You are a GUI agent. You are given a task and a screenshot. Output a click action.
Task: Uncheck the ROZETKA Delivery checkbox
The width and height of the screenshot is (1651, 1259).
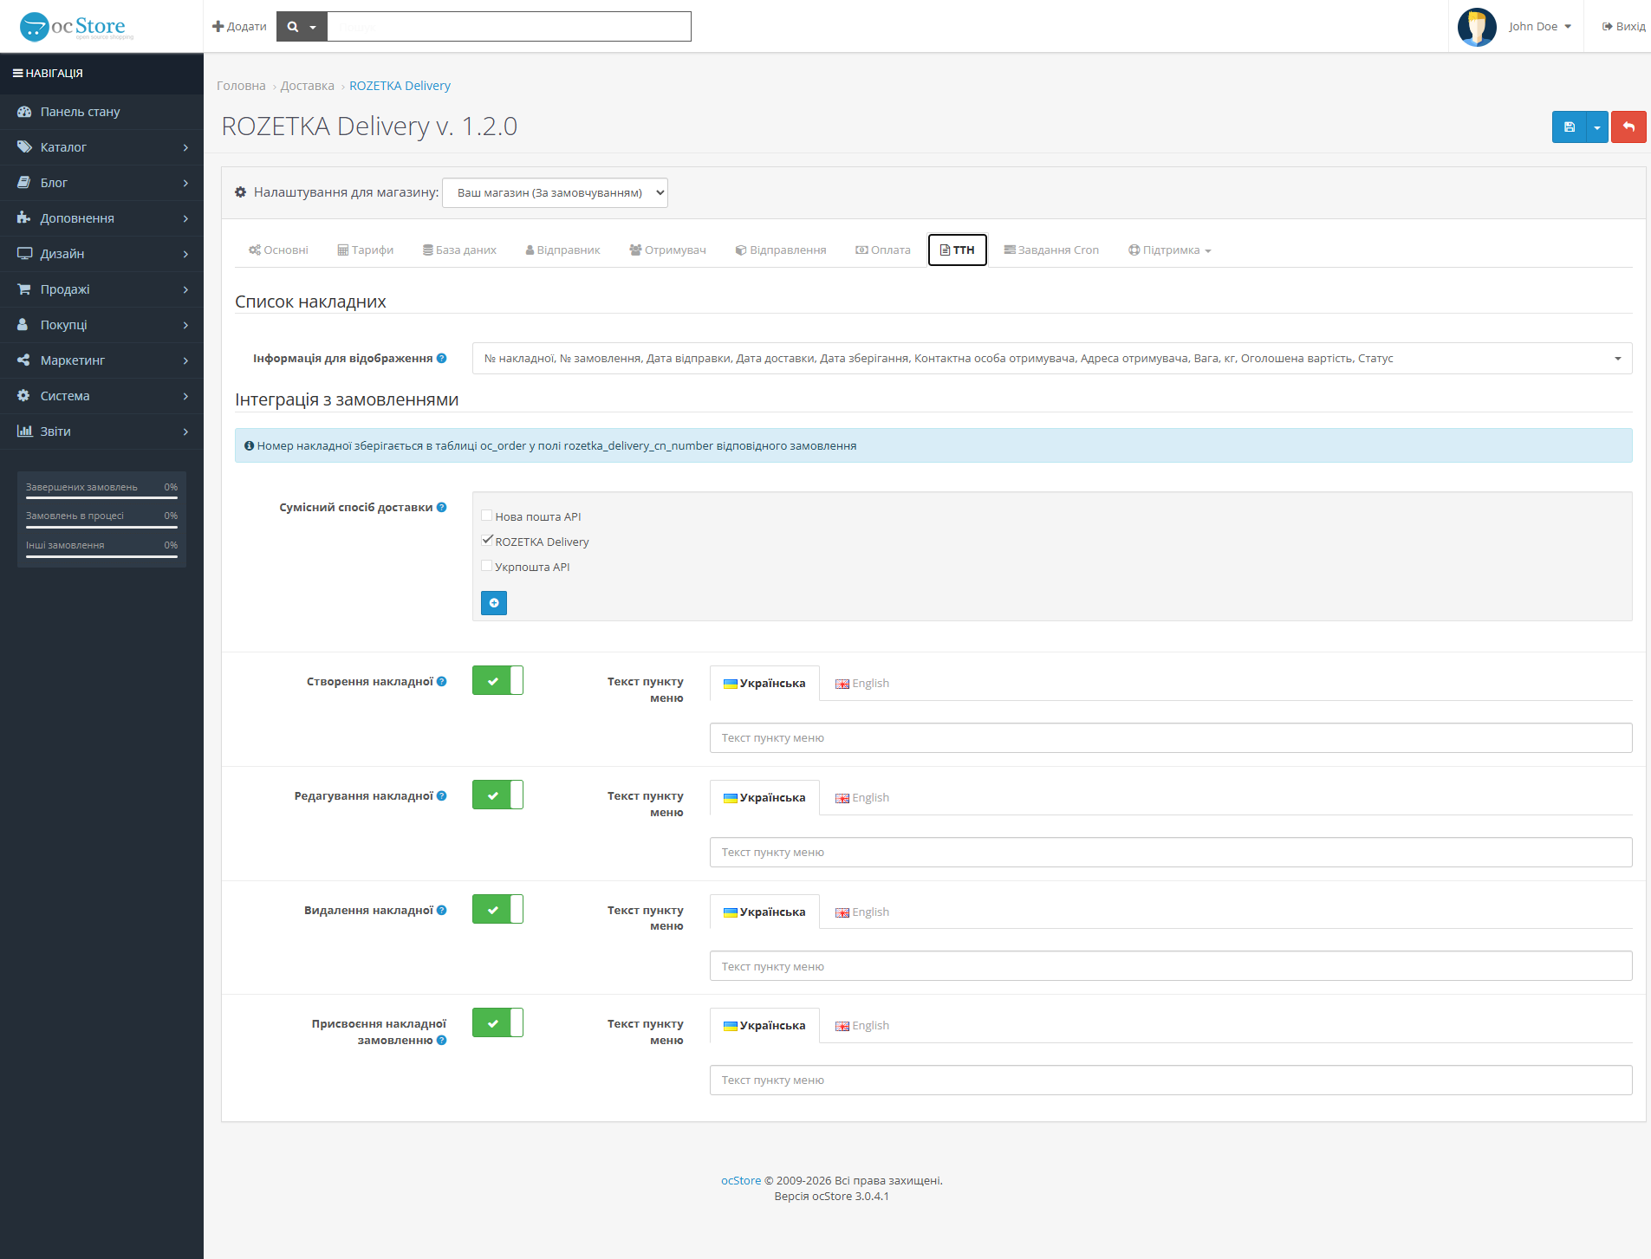(x=487, y=541)
